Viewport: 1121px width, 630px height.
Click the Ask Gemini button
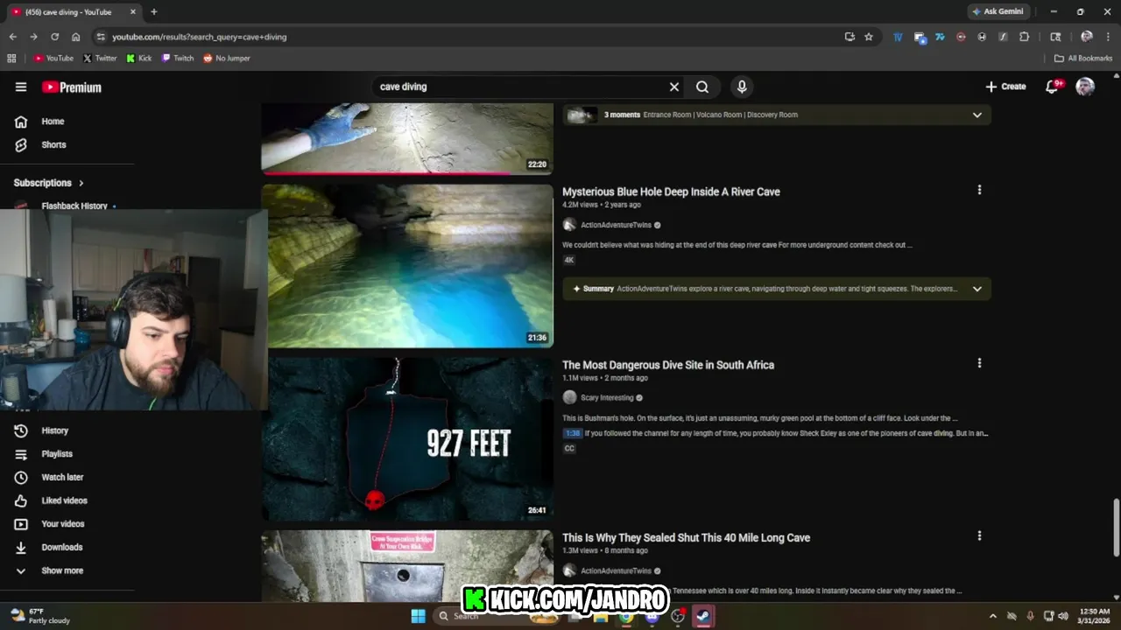coord(998,11)
